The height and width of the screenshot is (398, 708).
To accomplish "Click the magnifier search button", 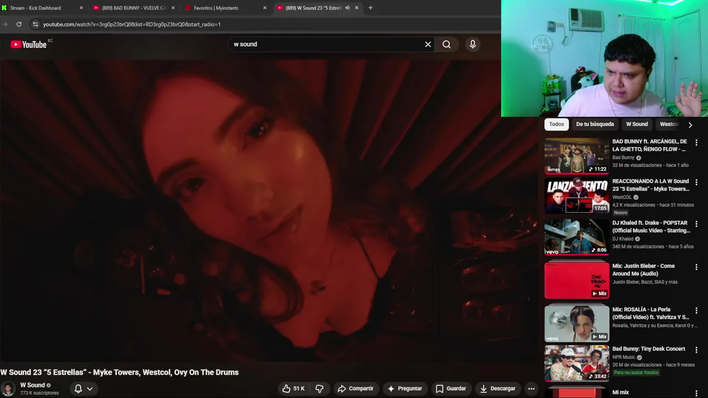I will [446, 44].
